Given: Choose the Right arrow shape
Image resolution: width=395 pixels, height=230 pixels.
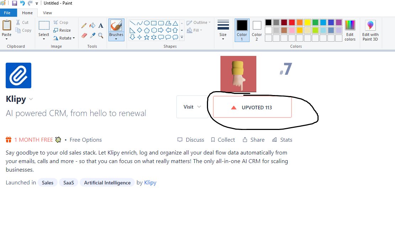Looking at the screenshot, I should 161,30.
